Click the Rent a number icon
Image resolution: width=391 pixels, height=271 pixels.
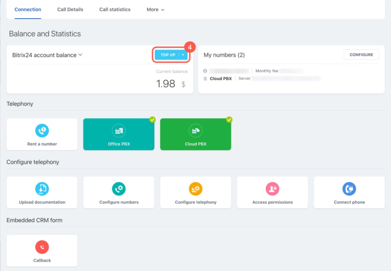(x=42, y=131)
